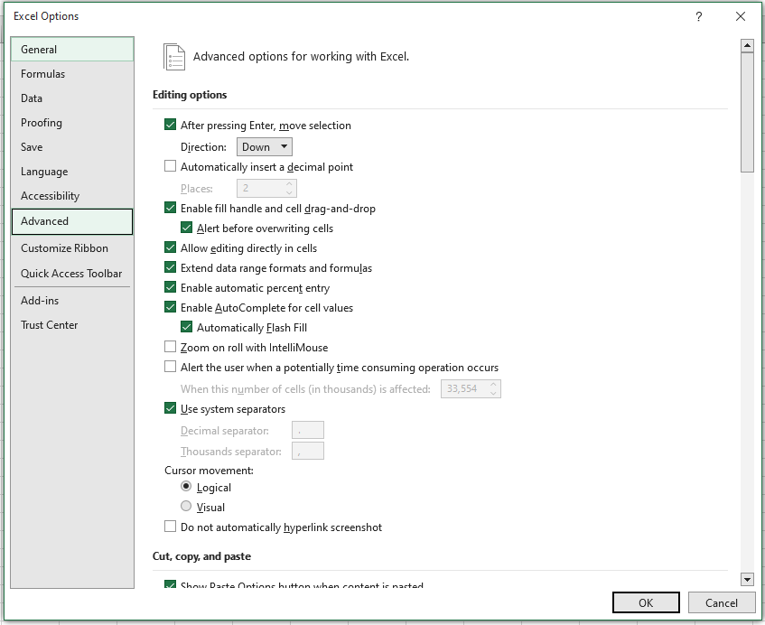Enable Automatically insert a decimal point
Screen dimensions: 765x625
(x=171, y=166)
